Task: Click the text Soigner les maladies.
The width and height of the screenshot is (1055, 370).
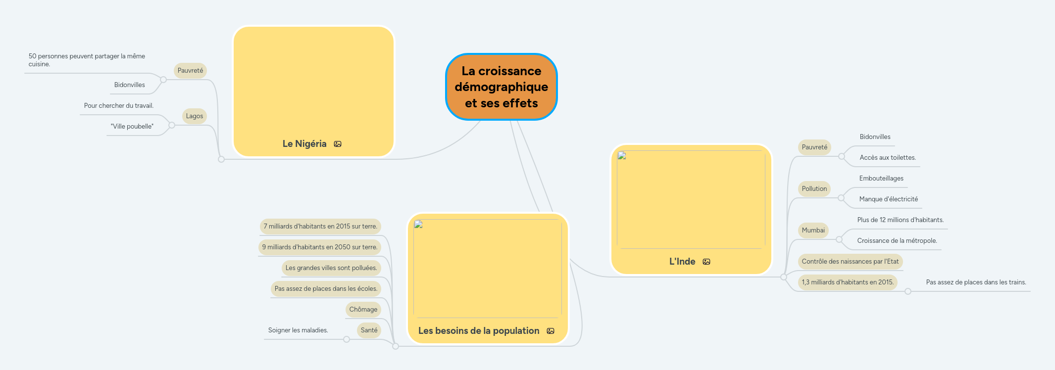Action: [298, 330]
